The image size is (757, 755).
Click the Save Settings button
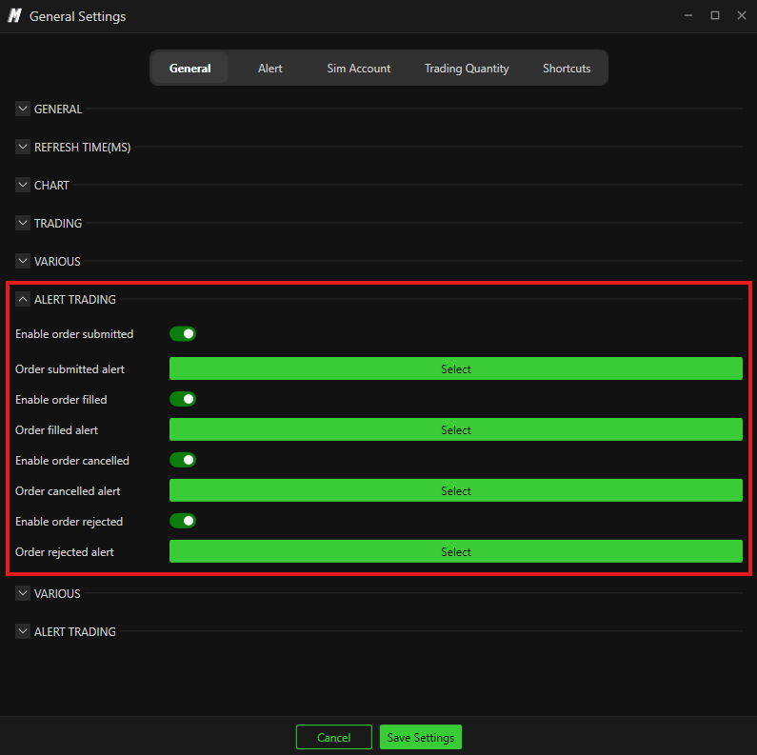421,737
